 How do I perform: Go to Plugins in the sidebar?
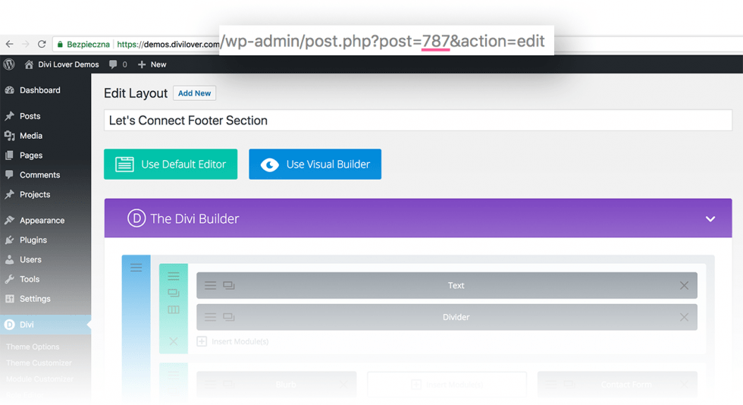pyautogui.click(x=33, y=240)
